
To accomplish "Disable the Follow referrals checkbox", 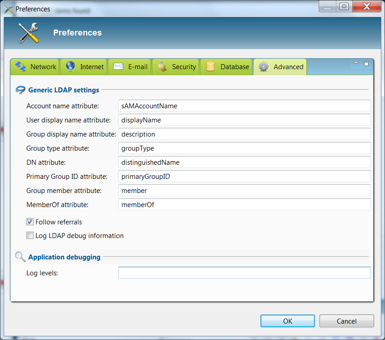I will [x=30, y=222].
